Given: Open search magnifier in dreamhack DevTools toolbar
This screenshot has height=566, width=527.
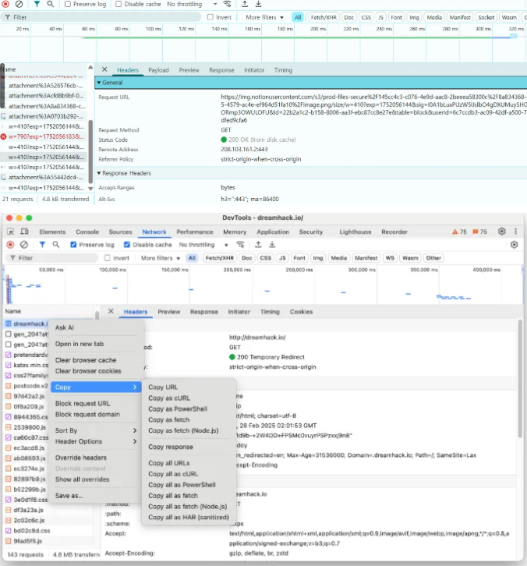Looking at the screenshot, I should pyautogui.click(x=56, y=245).
